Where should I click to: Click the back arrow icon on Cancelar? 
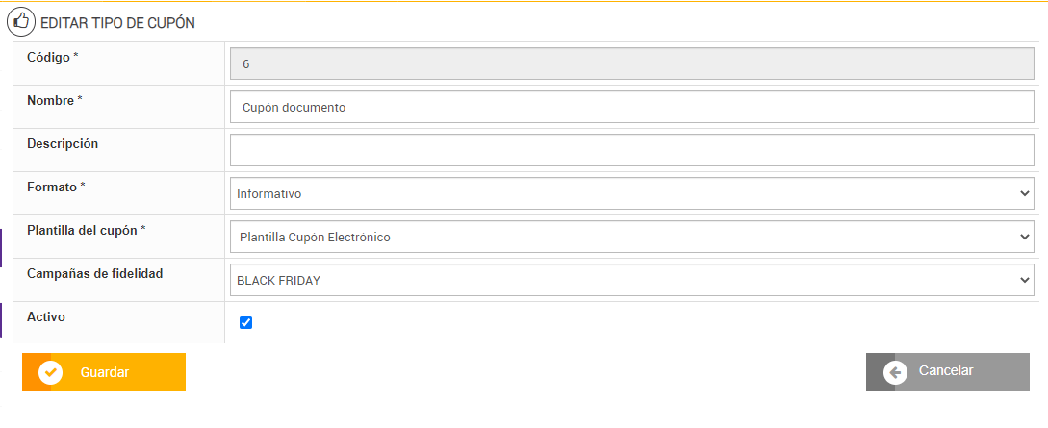click(x=895, y=372)
